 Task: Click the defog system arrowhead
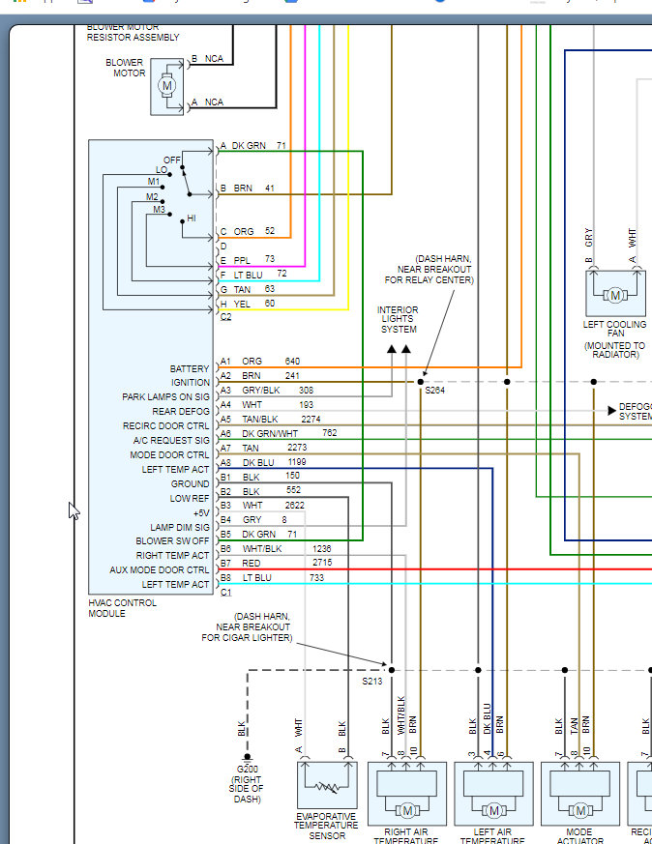pos(611,411)
